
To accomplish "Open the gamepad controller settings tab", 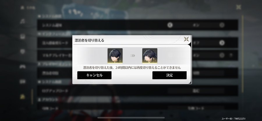I will (x=22, y=66).
